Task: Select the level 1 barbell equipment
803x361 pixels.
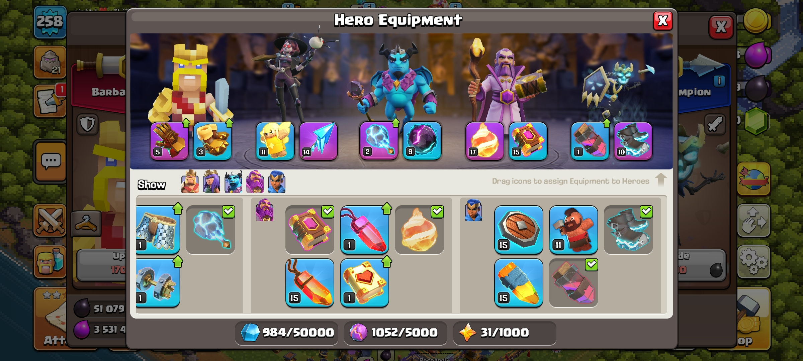Action: coord(158,283)
